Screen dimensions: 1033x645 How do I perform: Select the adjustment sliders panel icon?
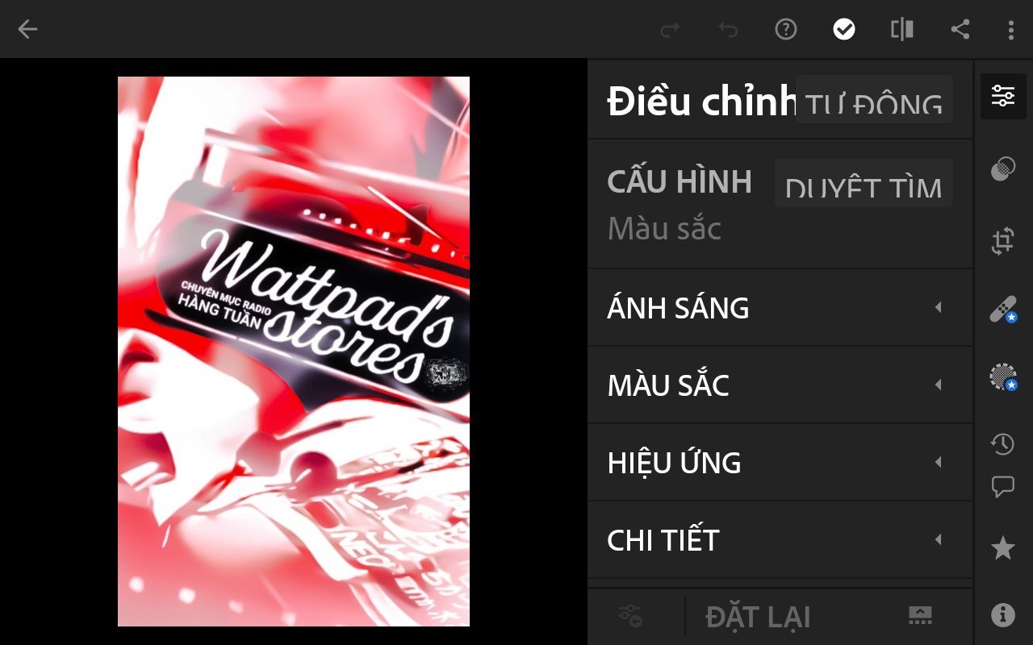tap(1003, 96)
